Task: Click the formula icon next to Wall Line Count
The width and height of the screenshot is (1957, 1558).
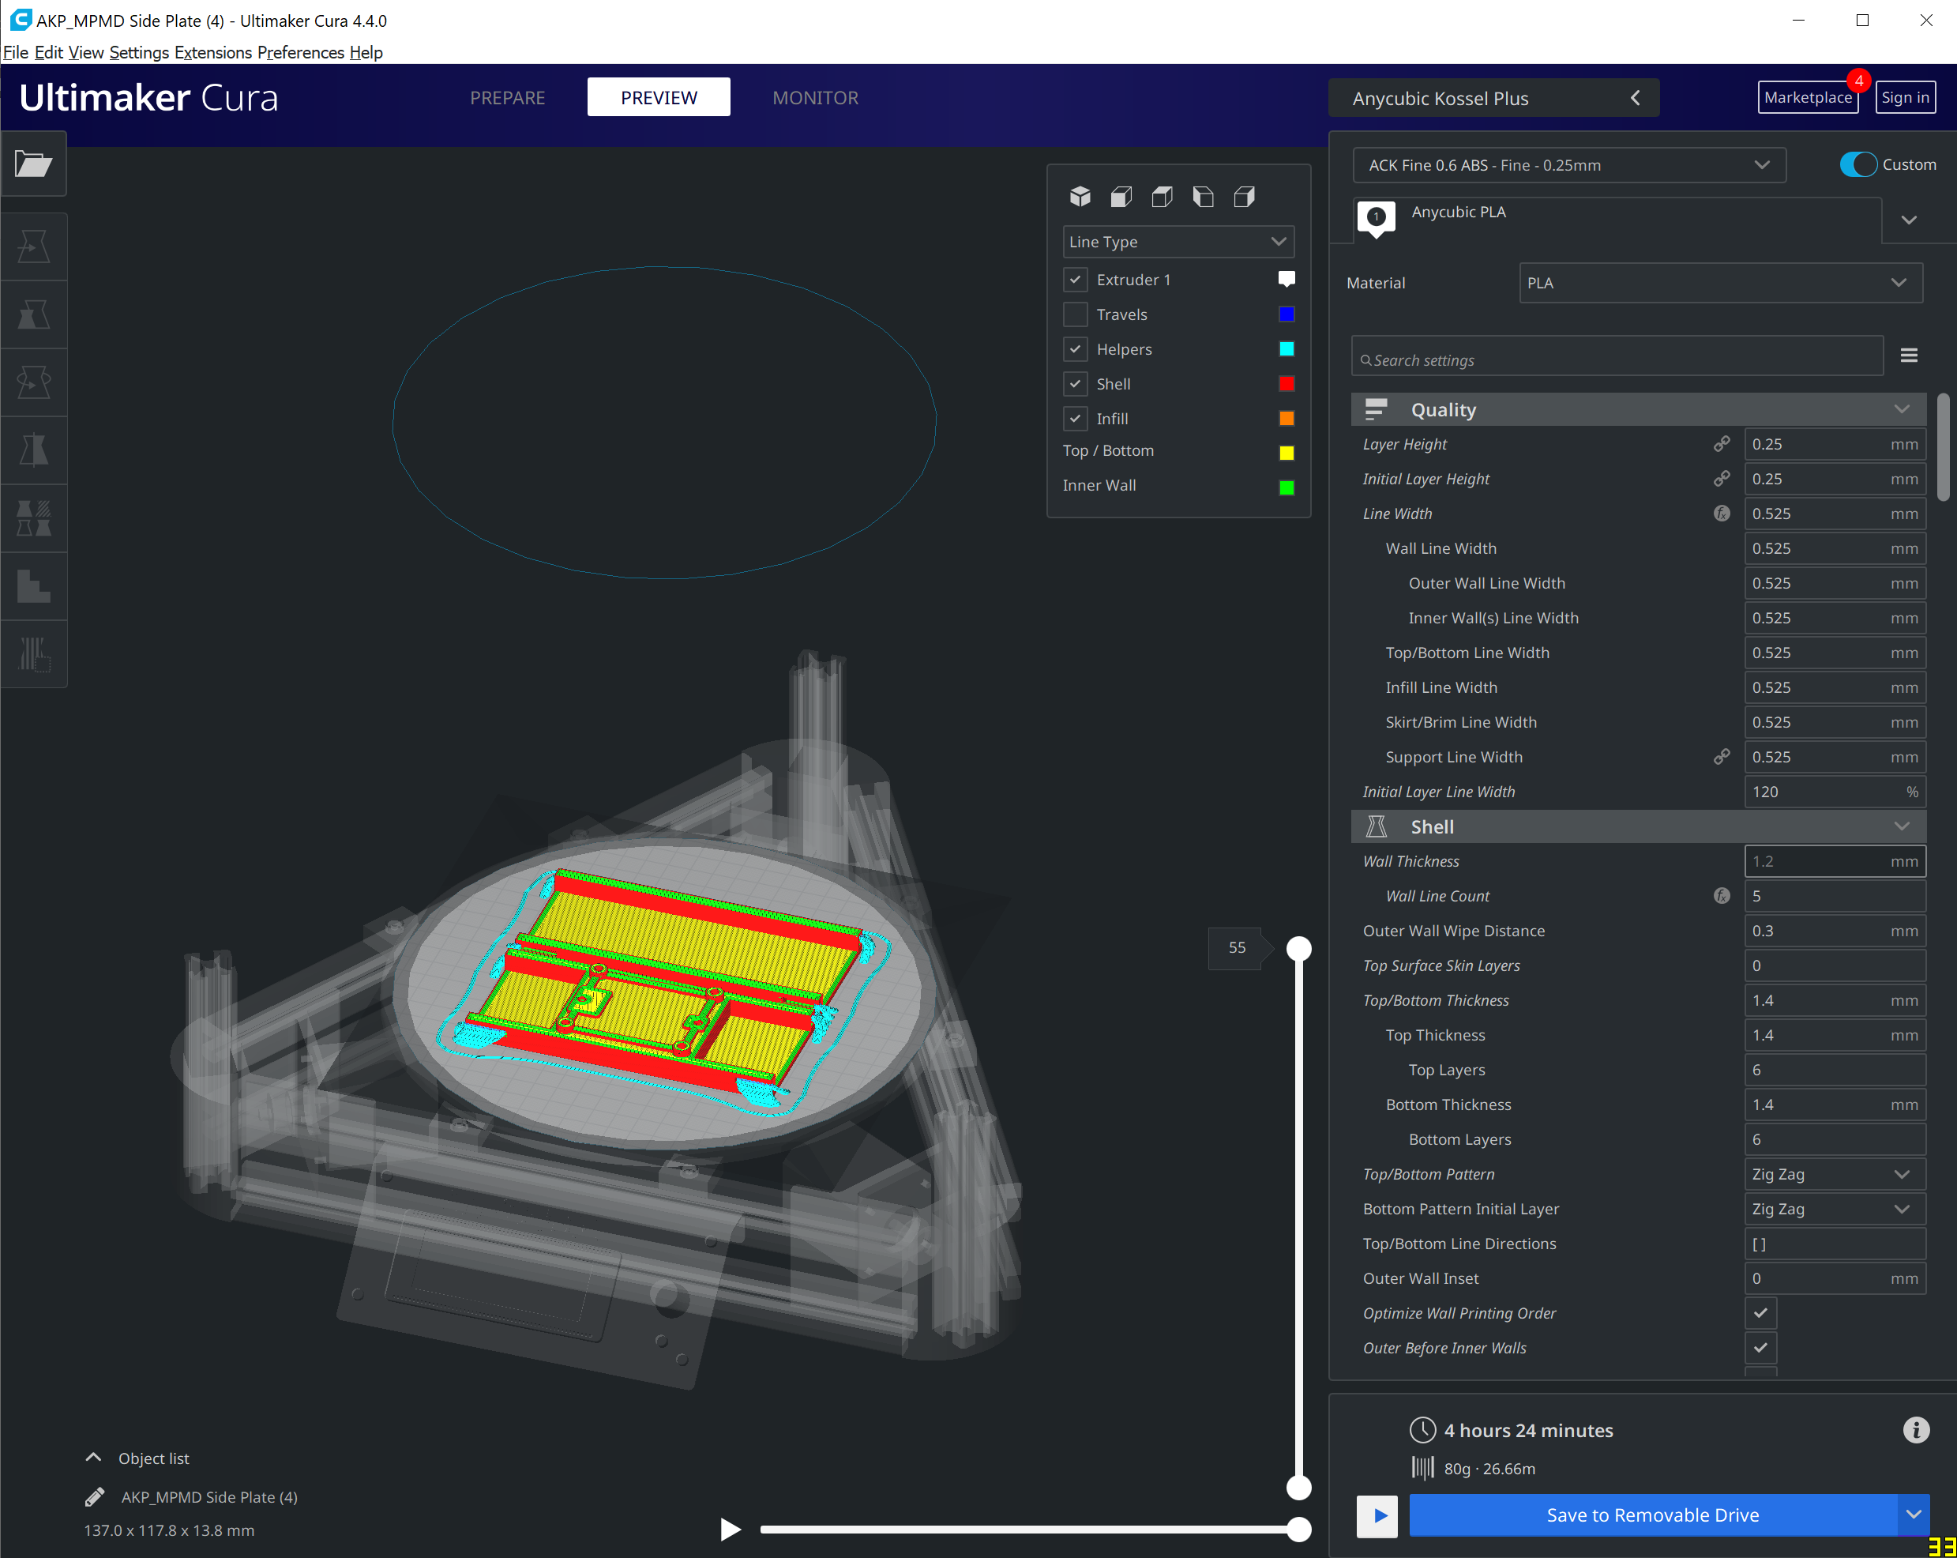Action: (1721, 896)
